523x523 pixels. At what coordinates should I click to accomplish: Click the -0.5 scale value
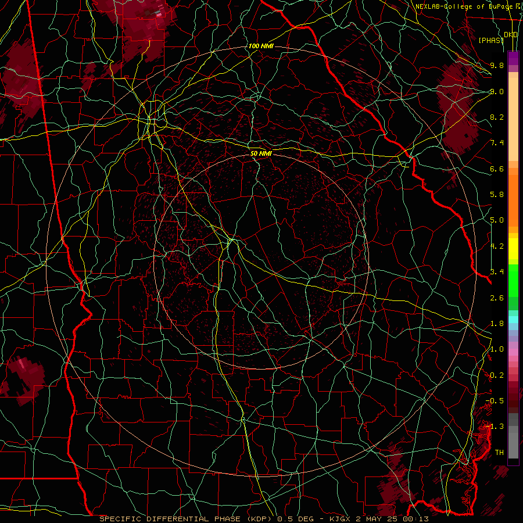point(495,400)
